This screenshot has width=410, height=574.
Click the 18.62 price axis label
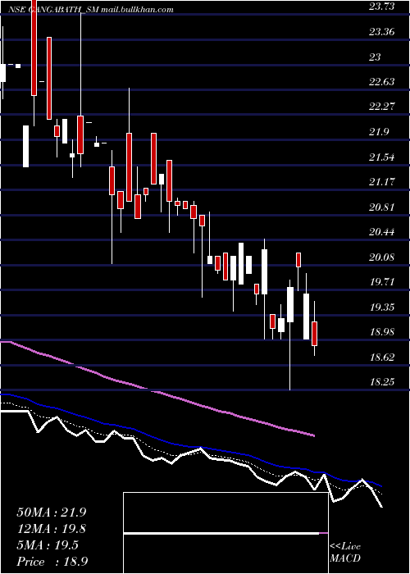[x=382, y=357]
